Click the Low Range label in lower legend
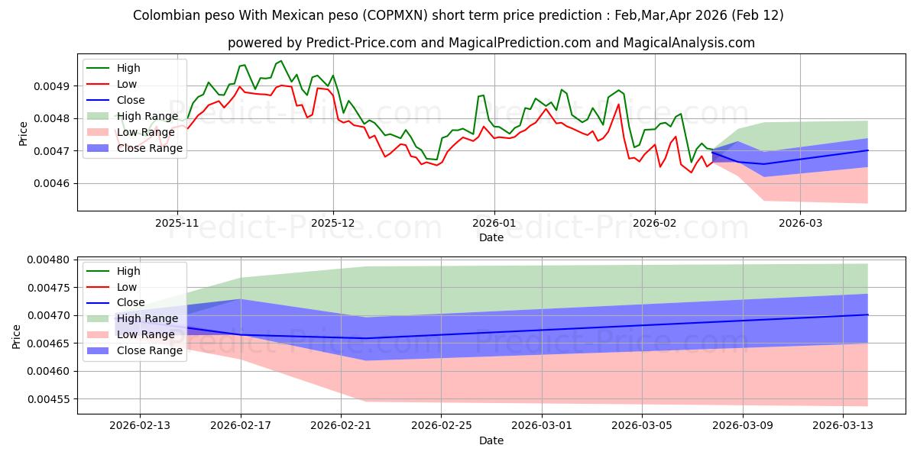Viewport: 917px width, 458px height. pyautogui.click(x=147, y=335)
